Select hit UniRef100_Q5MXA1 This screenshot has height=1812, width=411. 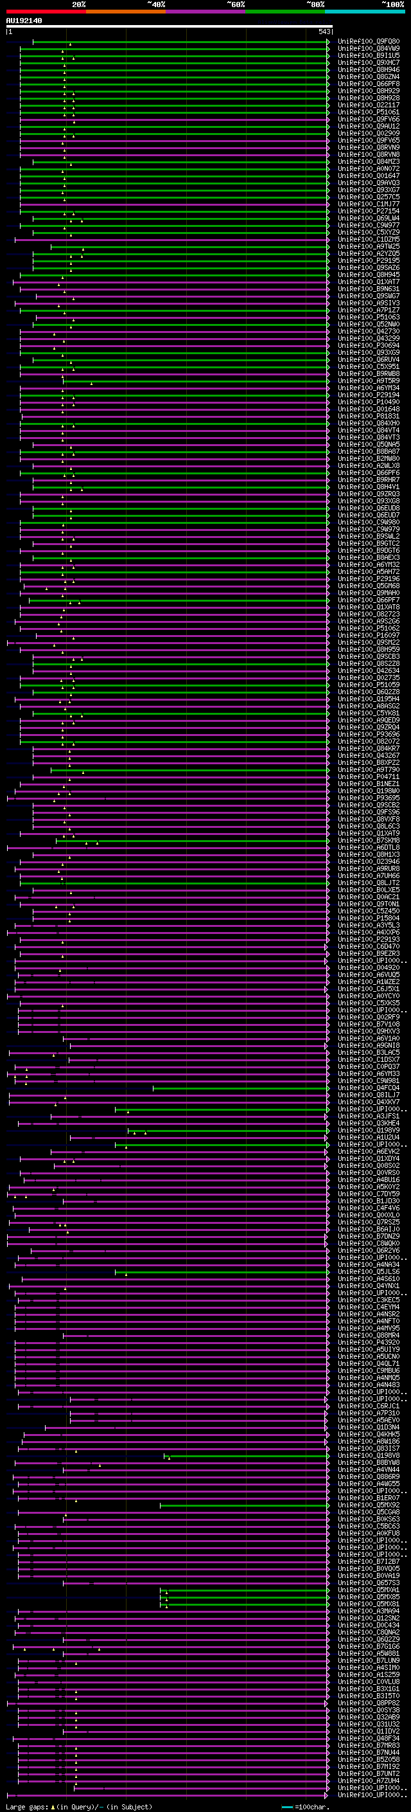click(x=369, y=1590)
